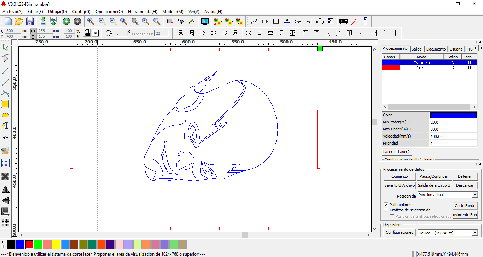Toggle the aspect ratio lock icon
Image resolution: width=483 pixels, height=257 pixels.
coord(87,33)
